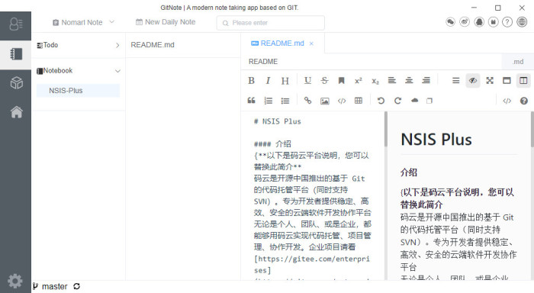The width and height of the screenshot is (534, 293).
Task: Apply subscript formatting
Action: point(375,81)
